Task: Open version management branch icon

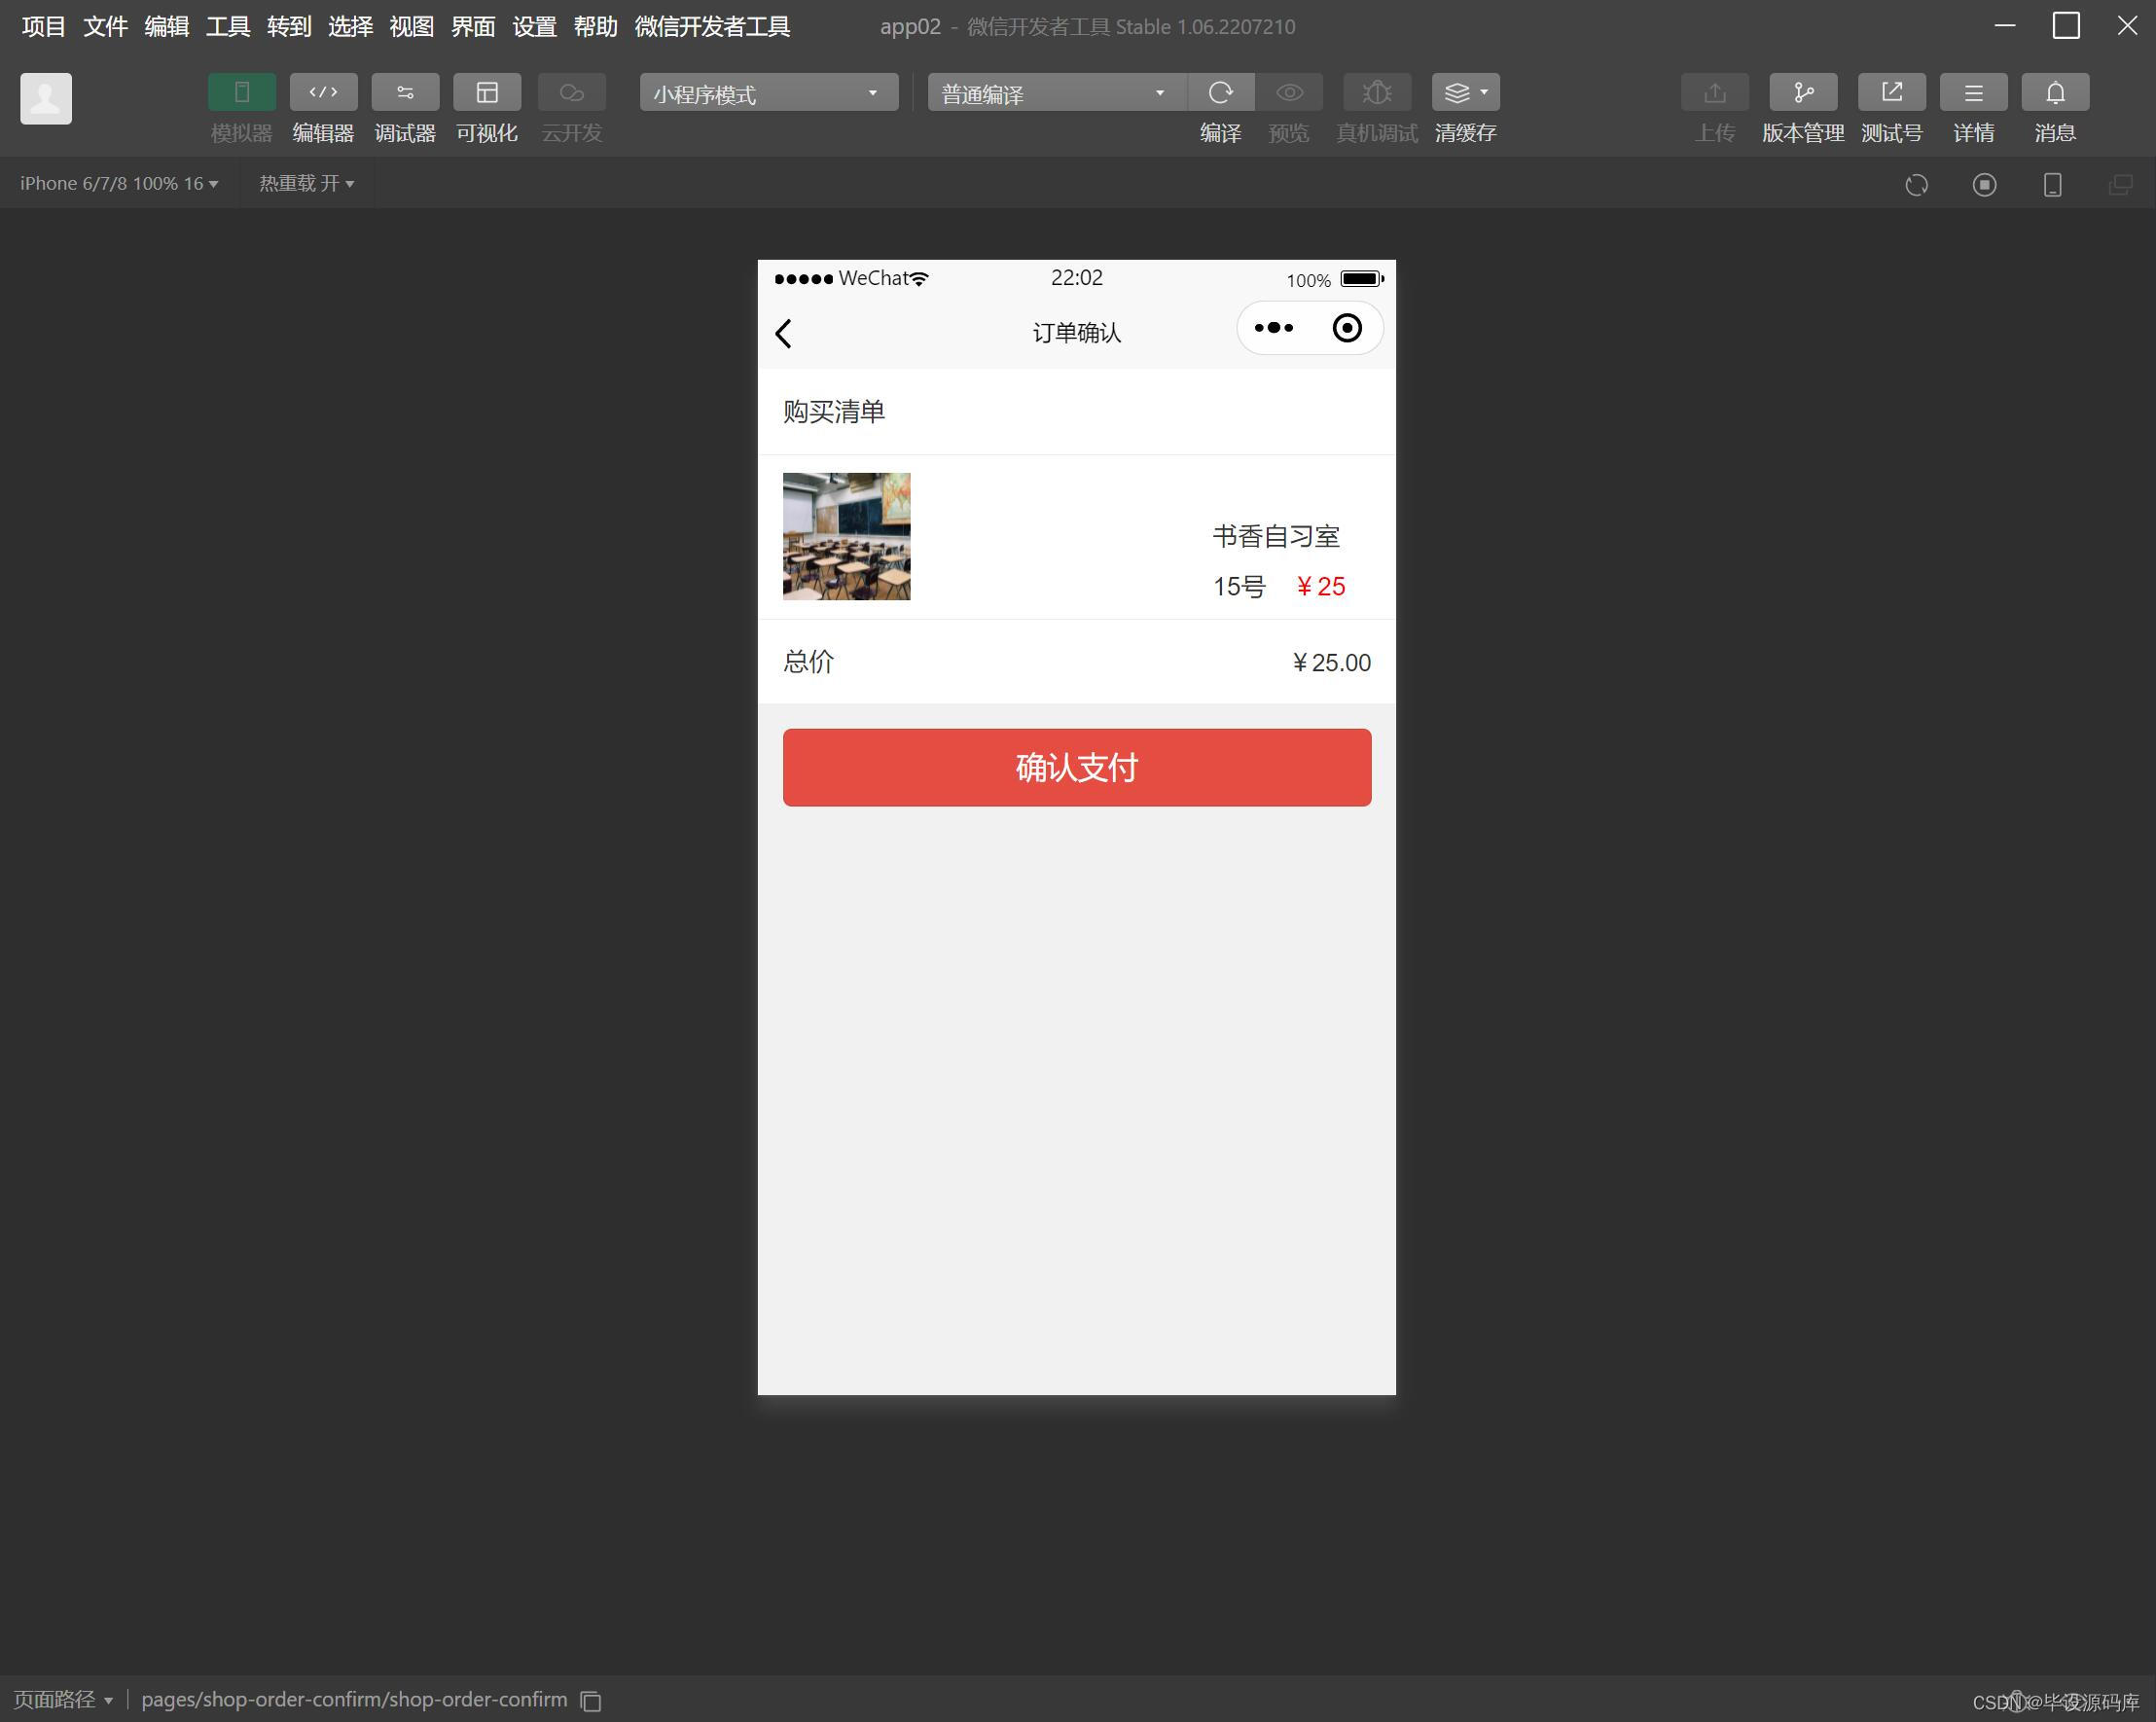Action: [x=1802, y=92]
